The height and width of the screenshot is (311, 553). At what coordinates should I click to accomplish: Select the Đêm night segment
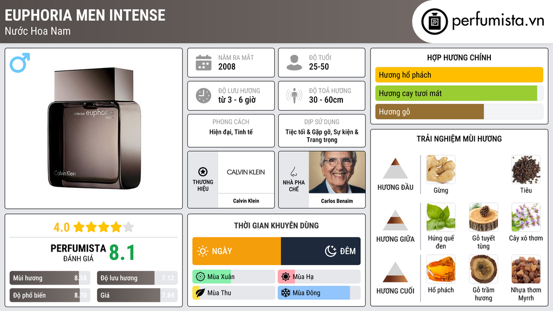click(321, 251)
